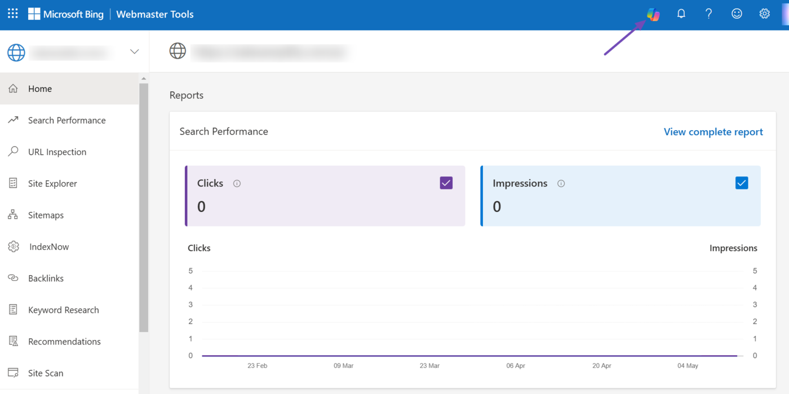Viewport: 789px width, 394px height.
Task: Open the Copilot icon in header
Action: coord(653,14)
